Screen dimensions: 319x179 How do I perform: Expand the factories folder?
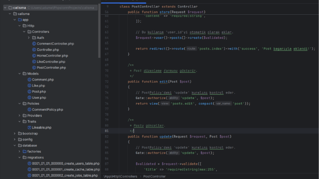click(x=20, y=151)
